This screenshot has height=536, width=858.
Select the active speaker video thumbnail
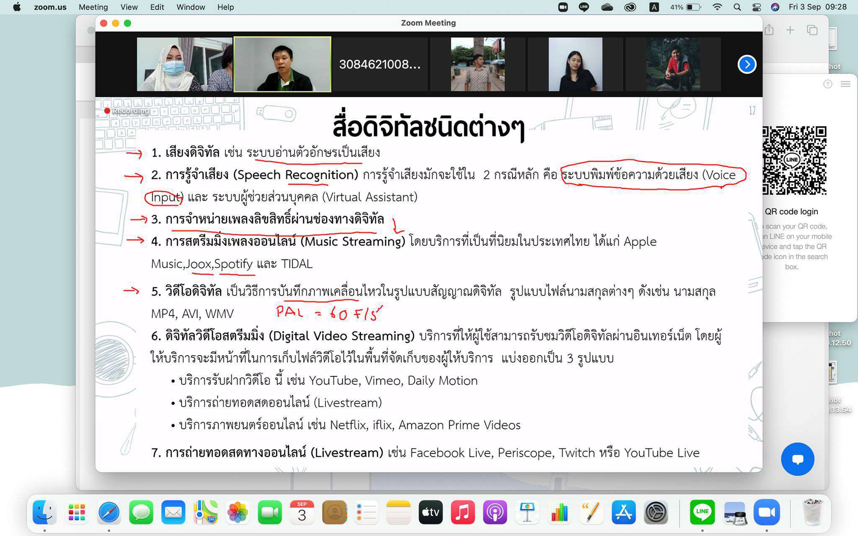pyautogui.click(x=282, y=64)
